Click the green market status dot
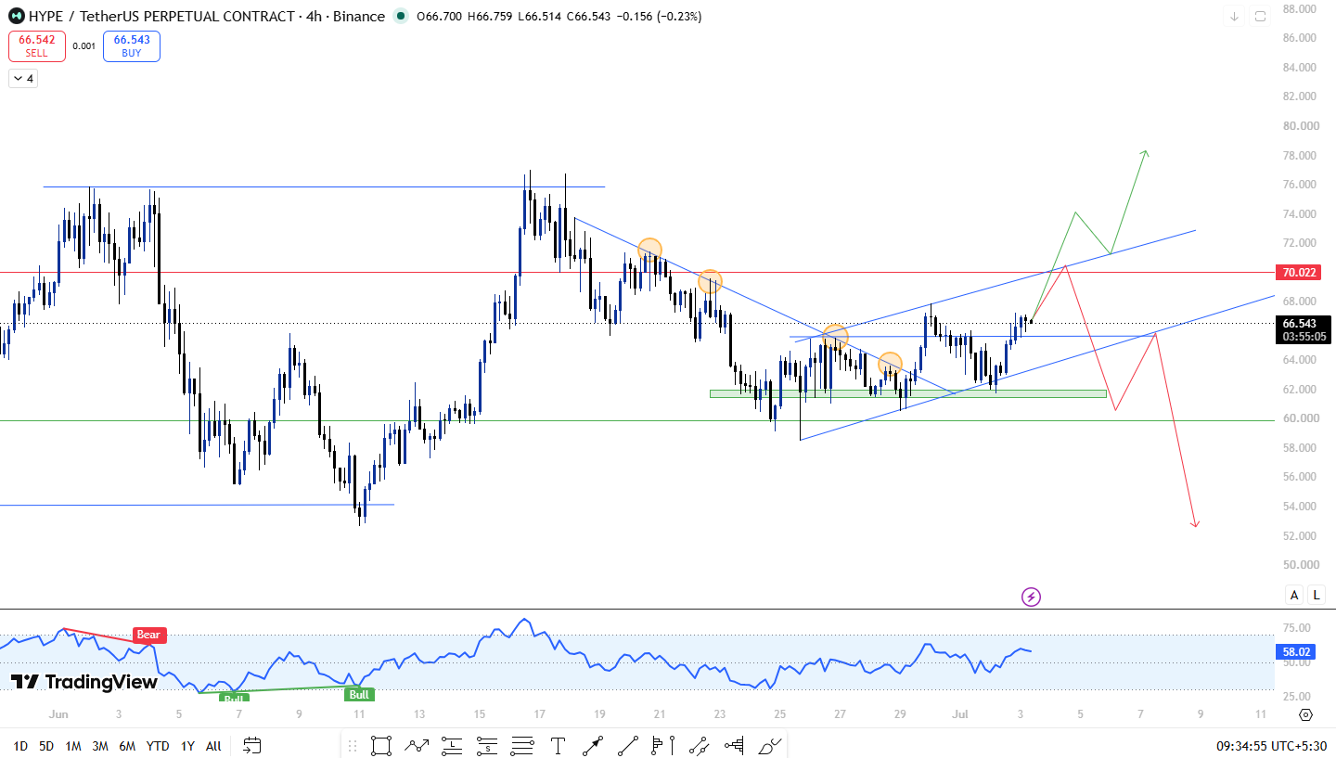Image resolution: width=1336 pixels, height=758 pixels. pos(400,16)
